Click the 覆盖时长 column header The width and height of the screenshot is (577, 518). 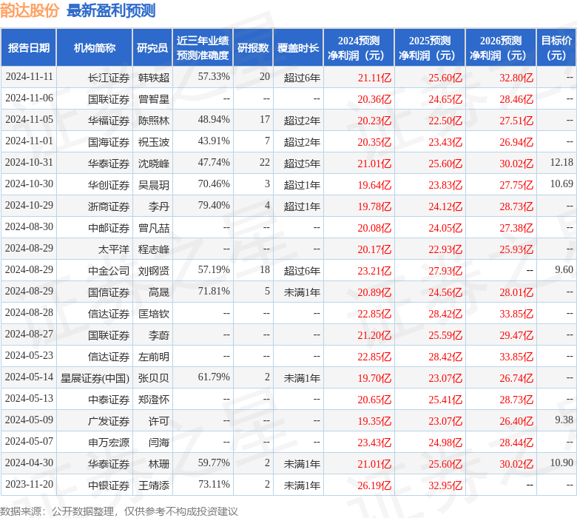pyautogui.click(x=298, y=48)
